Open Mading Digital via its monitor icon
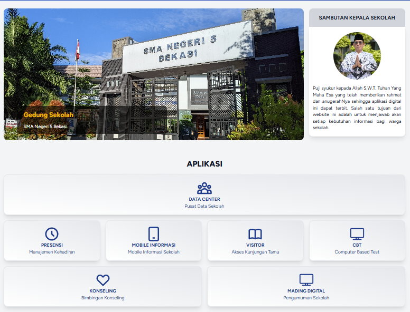 click(x=306, y=280)
